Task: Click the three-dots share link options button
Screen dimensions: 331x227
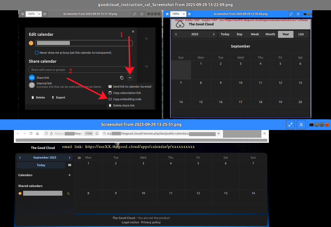Action: [x=130, y=78]
